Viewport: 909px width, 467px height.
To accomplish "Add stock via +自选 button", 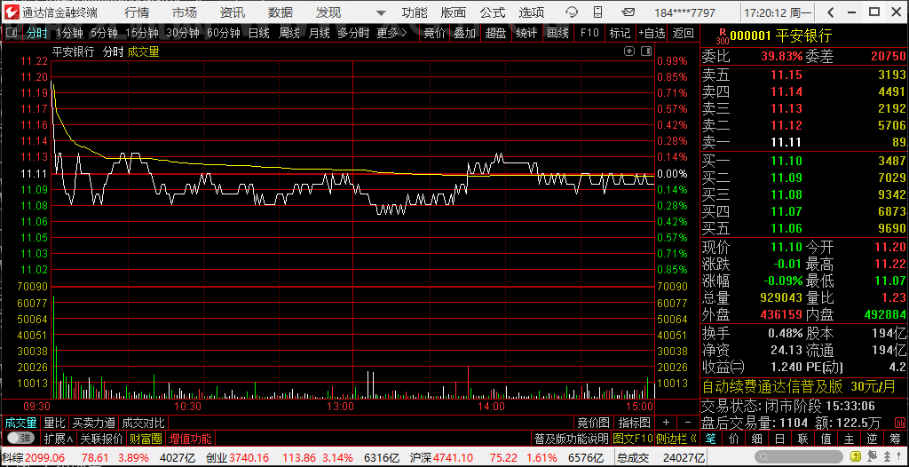I will click(x=652, y=33).
